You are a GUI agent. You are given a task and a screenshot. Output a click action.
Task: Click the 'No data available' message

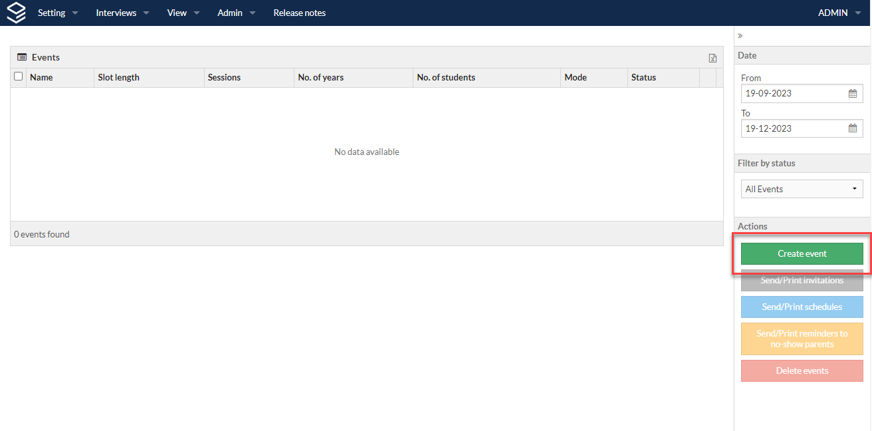pyautogui.click(x=367, y=152)
